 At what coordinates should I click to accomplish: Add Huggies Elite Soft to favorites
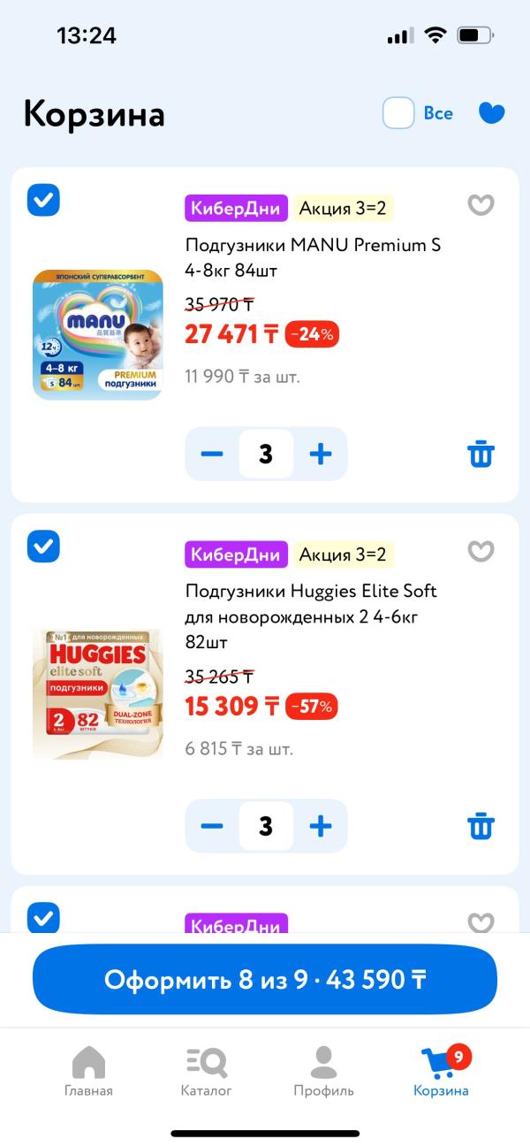tap(481, 552)
